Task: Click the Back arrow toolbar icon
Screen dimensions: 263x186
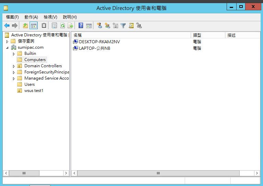Action: tap(7, 26)
